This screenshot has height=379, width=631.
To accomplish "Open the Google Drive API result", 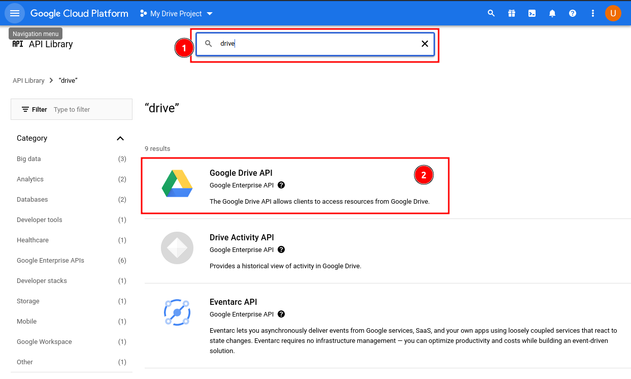I will point(295,185).
